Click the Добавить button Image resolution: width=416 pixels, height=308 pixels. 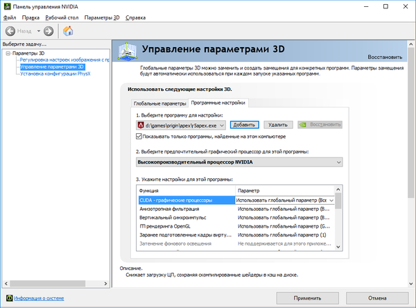tap(244, 125)
